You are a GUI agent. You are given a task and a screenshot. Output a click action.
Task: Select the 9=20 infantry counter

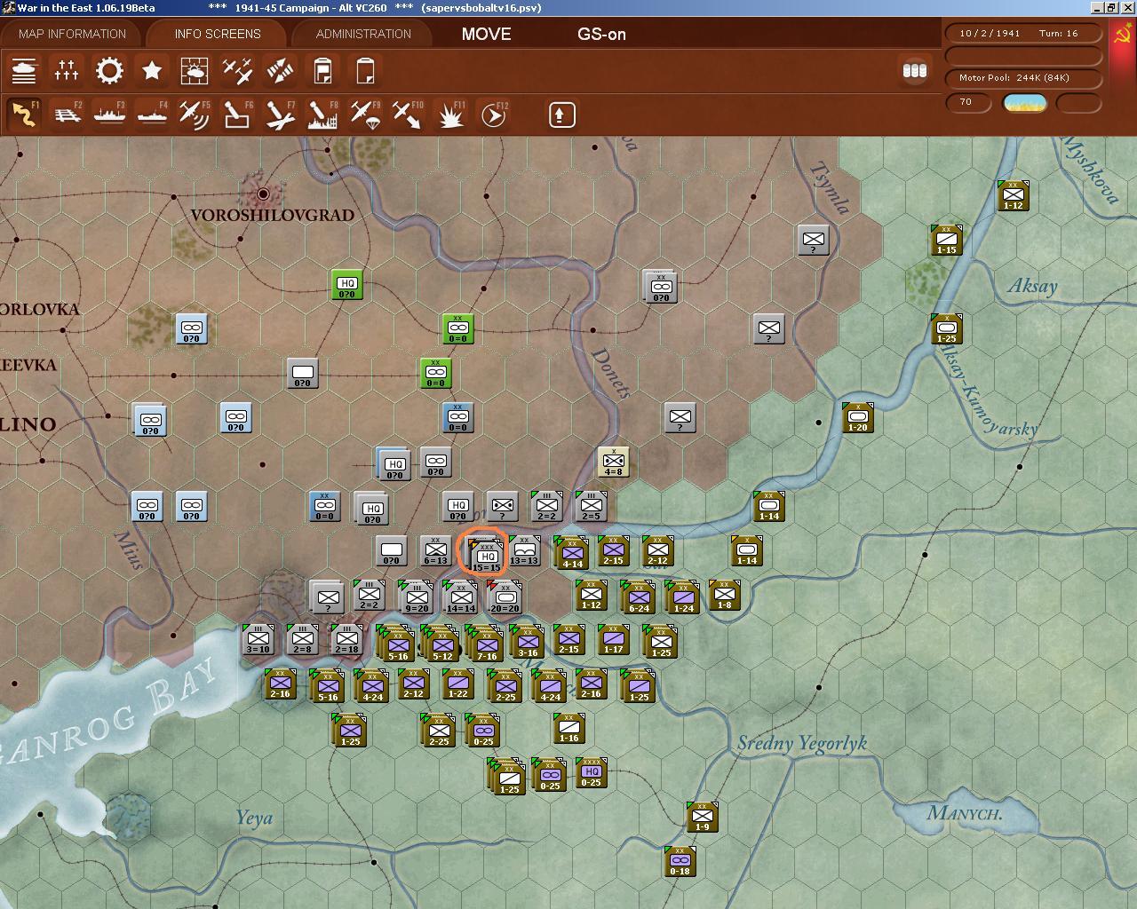point(416,597)
